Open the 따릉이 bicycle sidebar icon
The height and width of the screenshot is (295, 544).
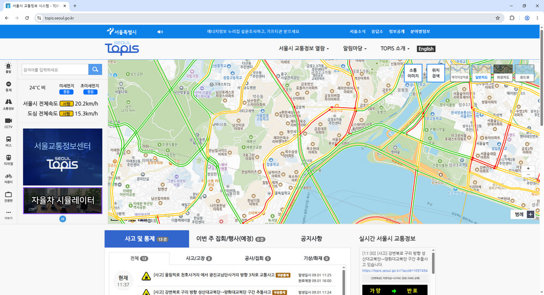[8, 179]
